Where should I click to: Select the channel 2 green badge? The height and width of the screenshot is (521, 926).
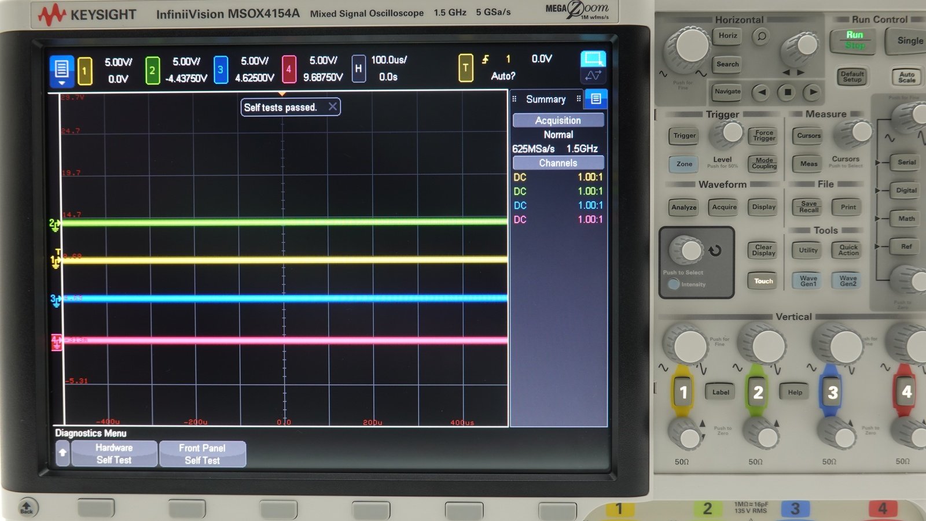(x=152, y=71)
